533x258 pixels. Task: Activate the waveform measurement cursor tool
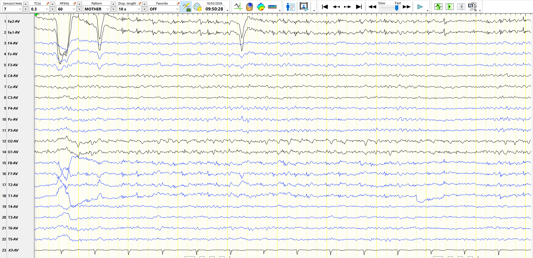point(238,7)
